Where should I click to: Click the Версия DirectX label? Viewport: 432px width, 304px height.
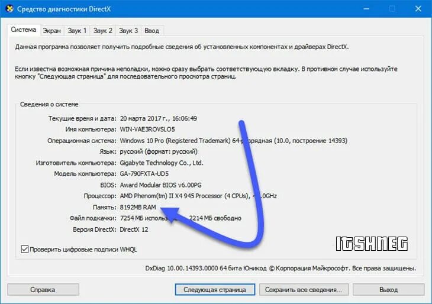point(95,229)
